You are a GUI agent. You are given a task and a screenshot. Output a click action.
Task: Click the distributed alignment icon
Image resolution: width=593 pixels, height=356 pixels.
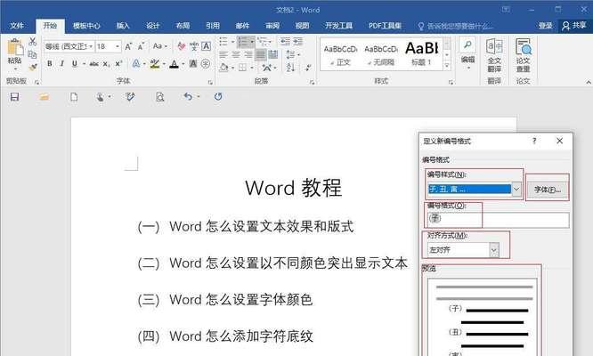(x=273, y=55)
